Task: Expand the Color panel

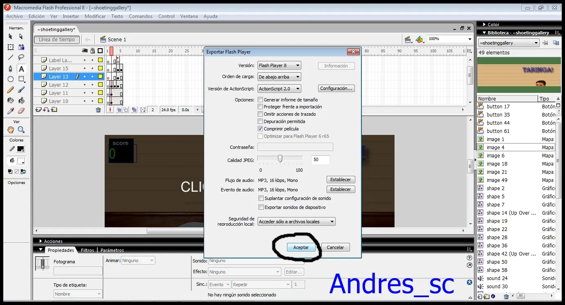Action: point(484,25)
